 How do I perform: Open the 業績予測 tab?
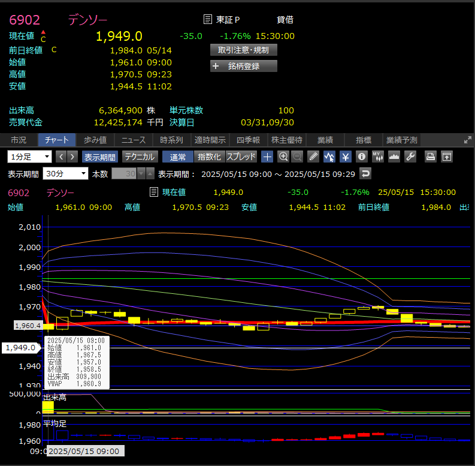(402, 140)
